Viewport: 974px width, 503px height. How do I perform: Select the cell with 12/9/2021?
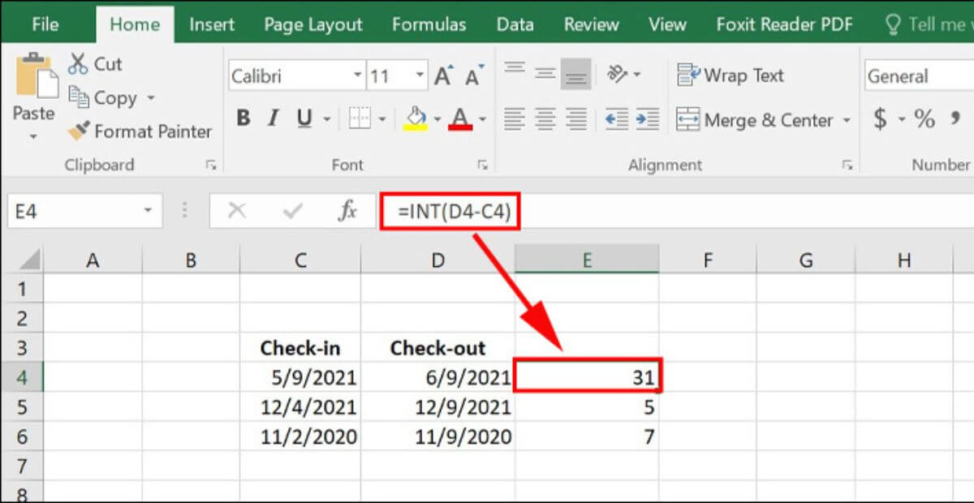438,407
